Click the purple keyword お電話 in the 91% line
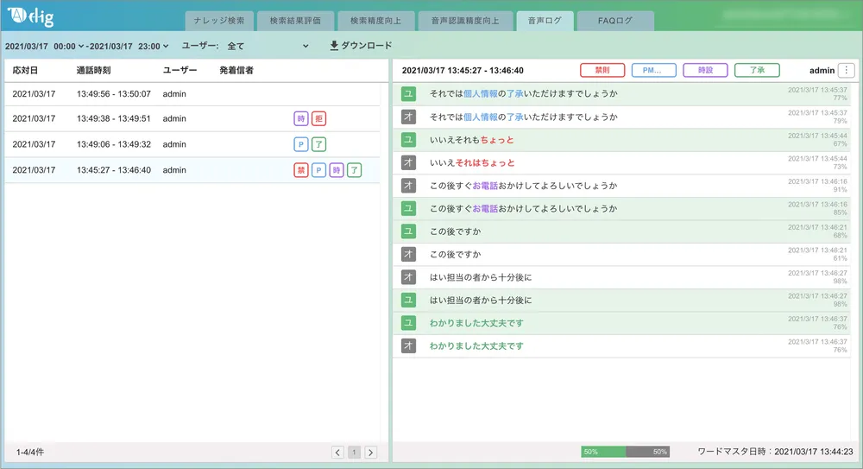863x469 pixels. tap(485, 186)
